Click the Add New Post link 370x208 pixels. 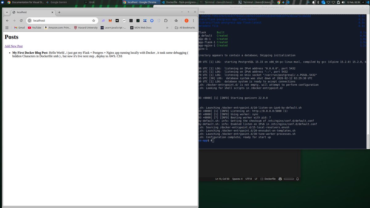pos(14,46)
